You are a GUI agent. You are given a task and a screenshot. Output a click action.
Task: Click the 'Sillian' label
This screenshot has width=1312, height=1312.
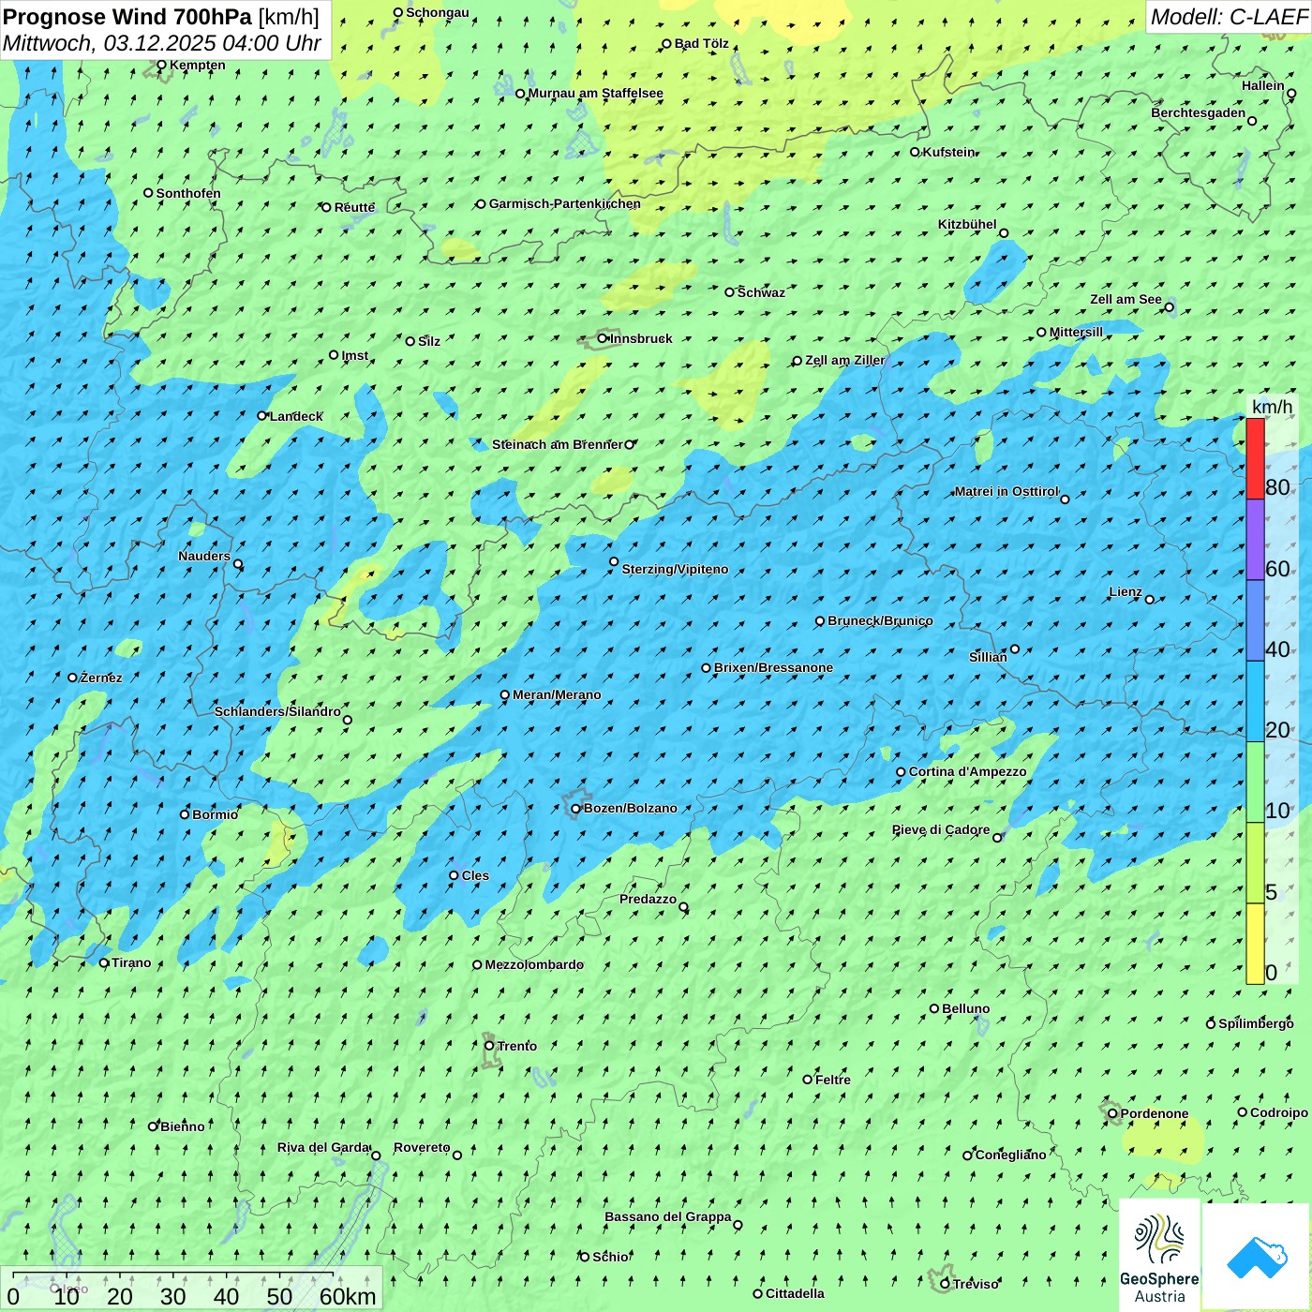[988, 657]
